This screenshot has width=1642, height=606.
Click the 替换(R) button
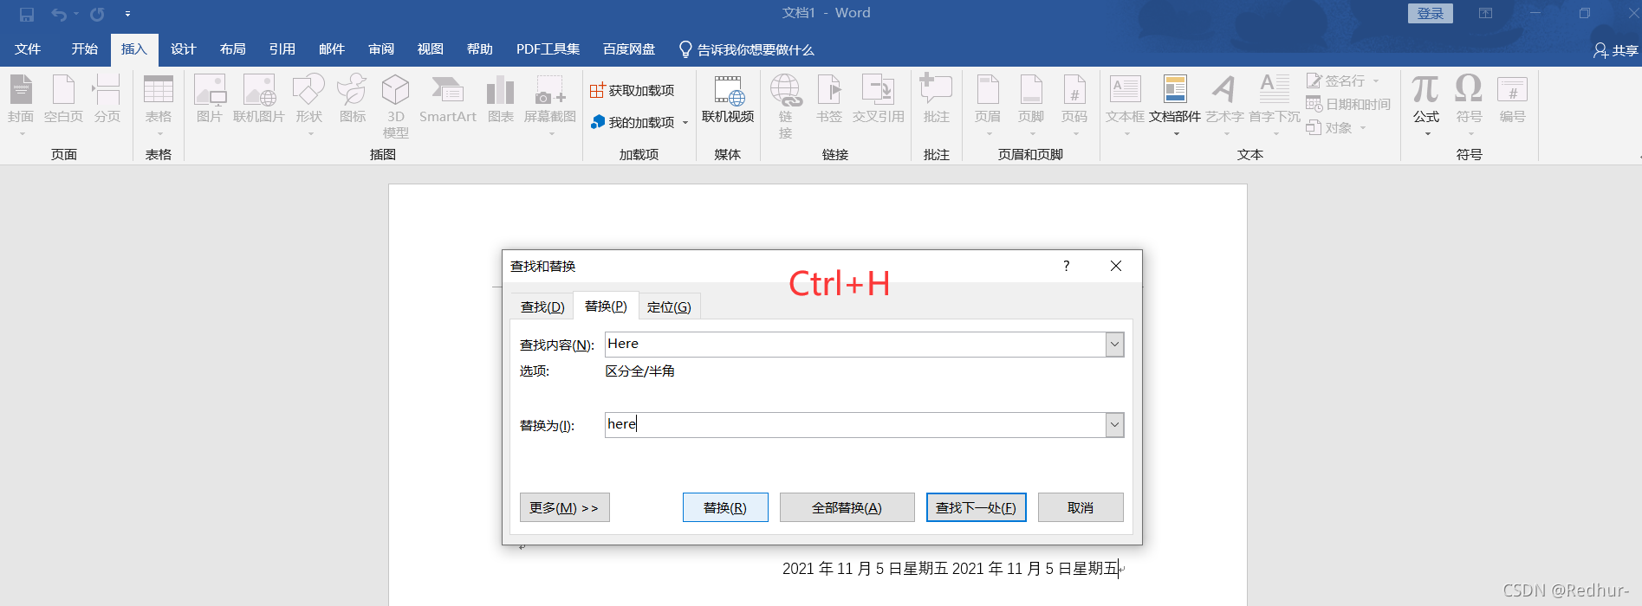[x=725, y=507]
